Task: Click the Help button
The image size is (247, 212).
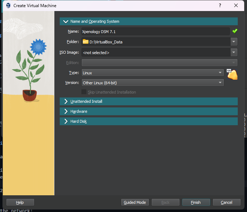Action: point(20,202)
